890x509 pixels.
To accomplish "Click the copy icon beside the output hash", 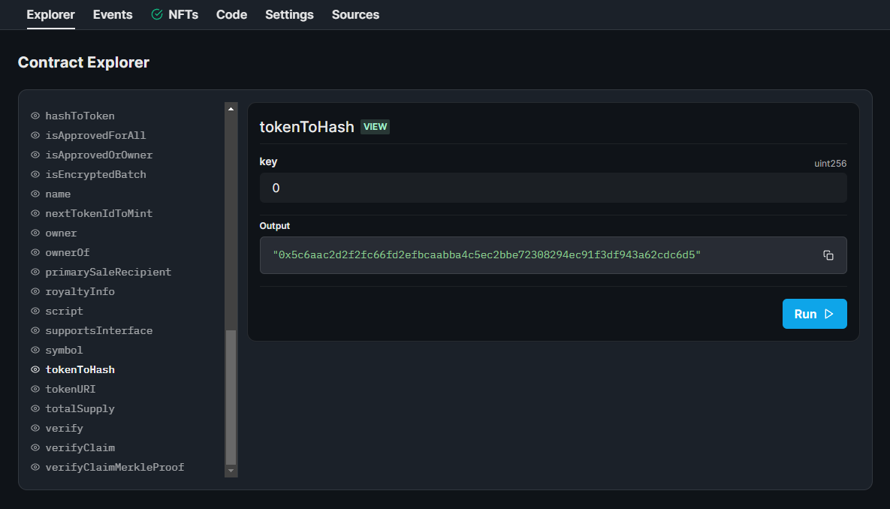I will 828,255.
